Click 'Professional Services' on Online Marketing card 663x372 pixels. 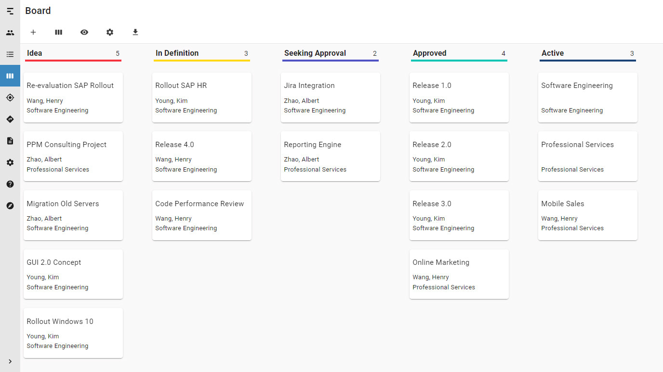pyautogui.click(x=444, y=287)
